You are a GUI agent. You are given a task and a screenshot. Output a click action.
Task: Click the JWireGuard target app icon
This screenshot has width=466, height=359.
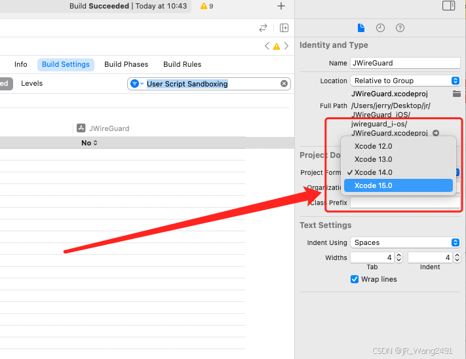point(81,128)
